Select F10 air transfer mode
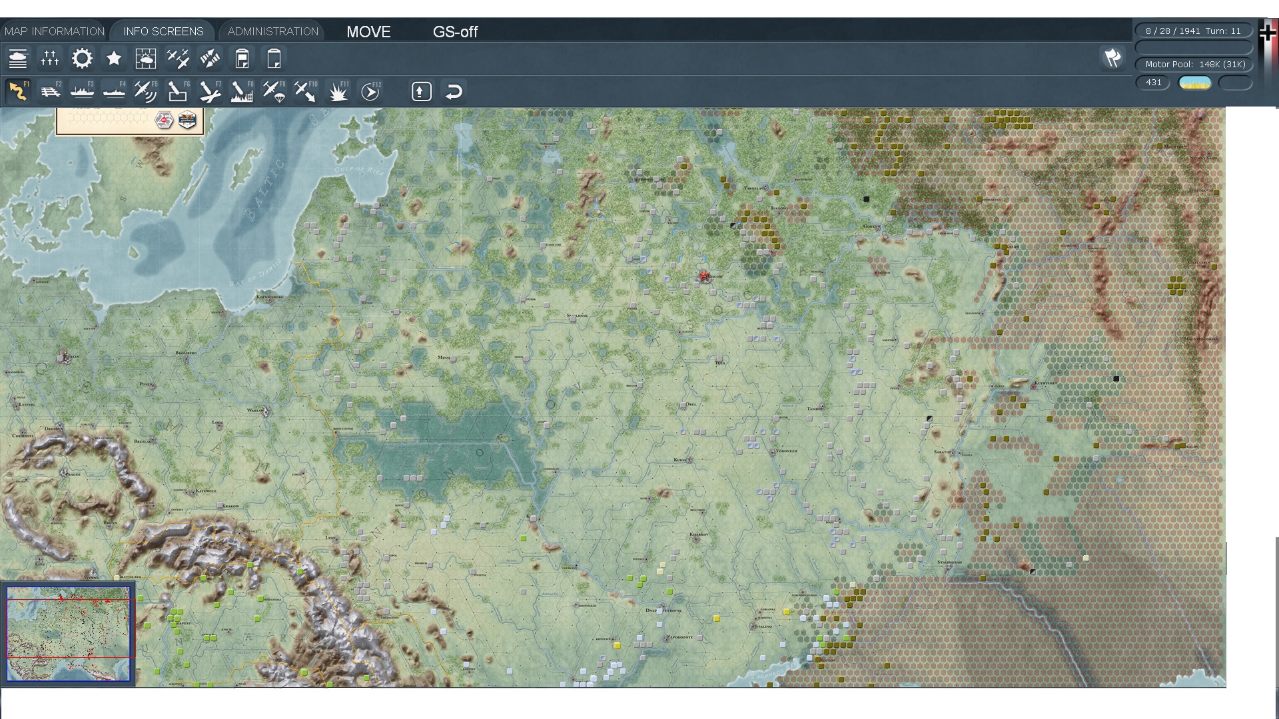 click(x=306, y=91)
